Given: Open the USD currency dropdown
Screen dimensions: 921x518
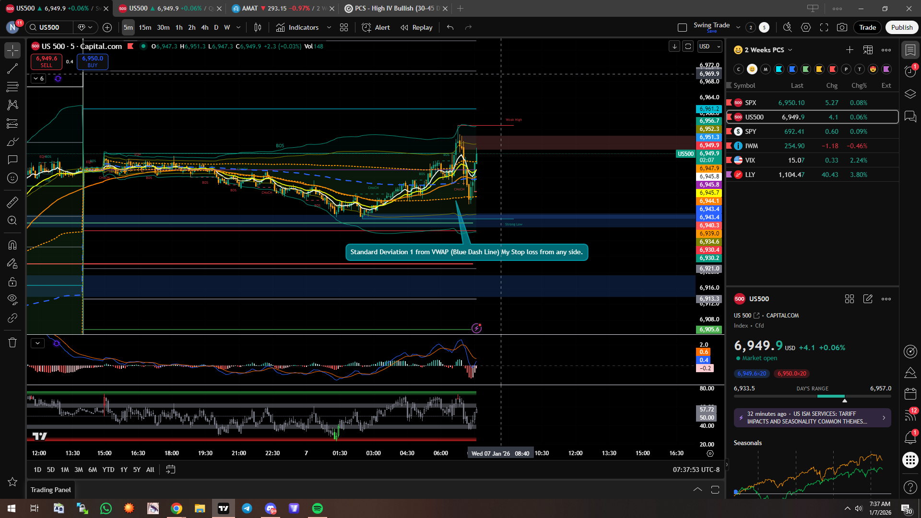Looking at the screenshot, I should [710, 47].
